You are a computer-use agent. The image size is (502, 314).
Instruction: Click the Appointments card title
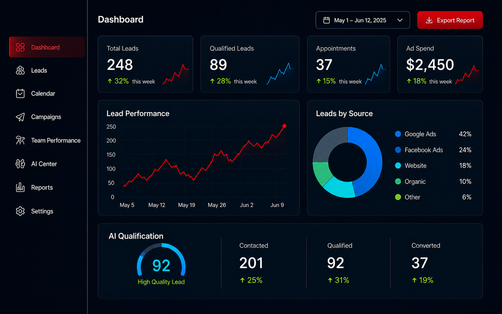click(336, 48)
